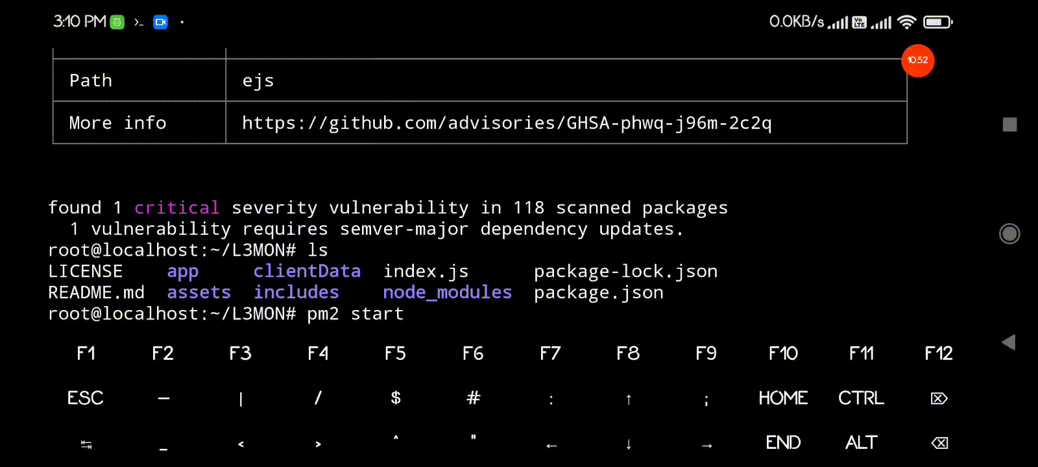The image size is (1038, 467).
Task: Tap the less-than sign key
Action: (241, 444)
